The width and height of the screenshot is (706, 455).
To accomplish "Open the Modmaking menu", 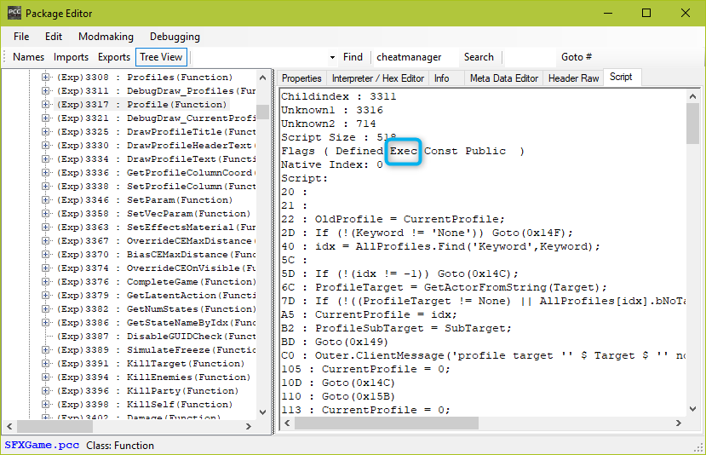I will coord(106,37).
